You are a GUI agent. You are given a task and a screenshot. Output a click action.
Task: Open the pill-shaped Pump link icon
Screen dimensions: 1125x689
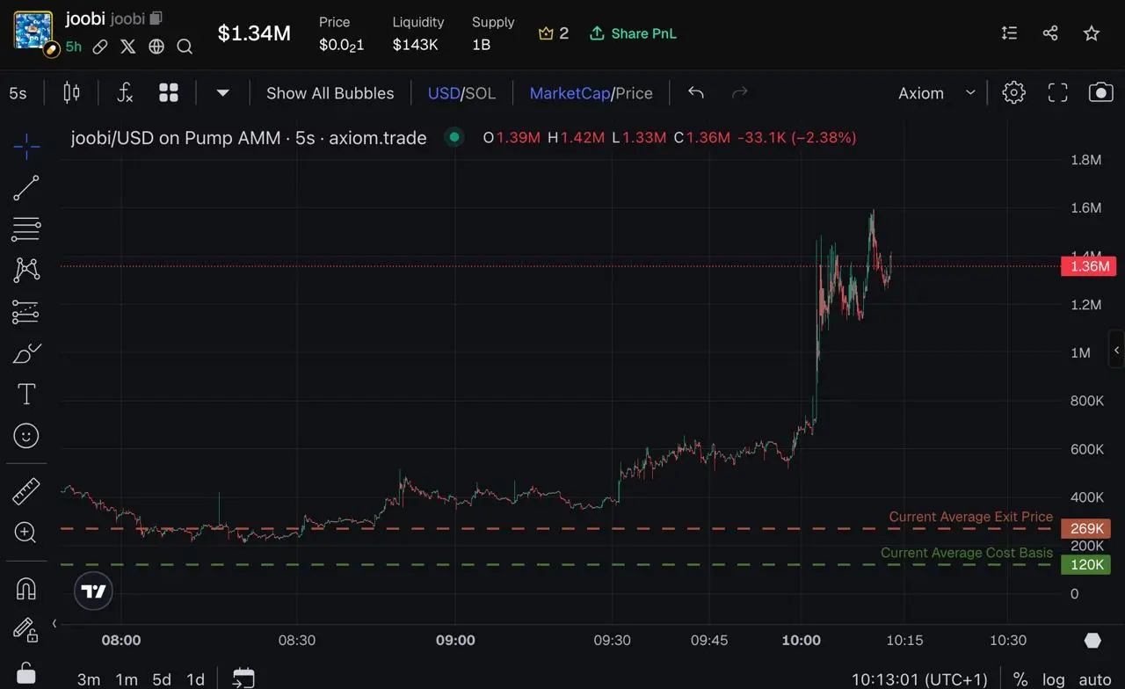(100, 47)
